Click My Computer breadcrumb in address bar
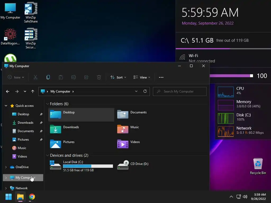The height and width of the screenshot is (203, 271). click(x=60, y=91)
